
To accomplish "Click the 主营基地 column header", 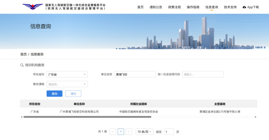I will (x=220, y=104).
